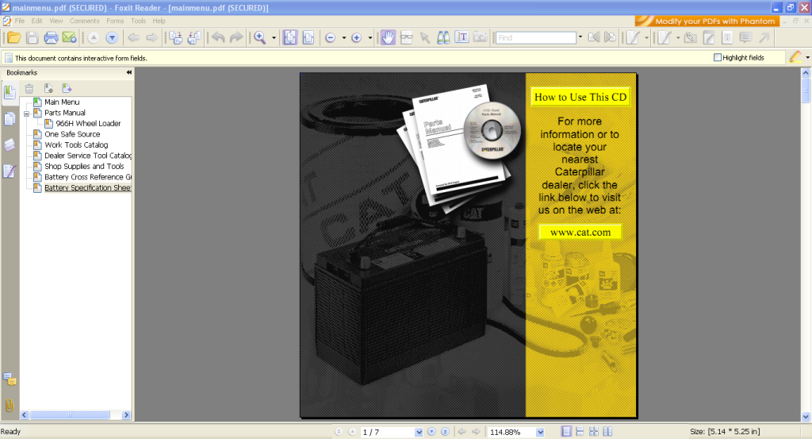Enable the Highlight fields checkbox
812x439 pixels.
pos(717,57)
